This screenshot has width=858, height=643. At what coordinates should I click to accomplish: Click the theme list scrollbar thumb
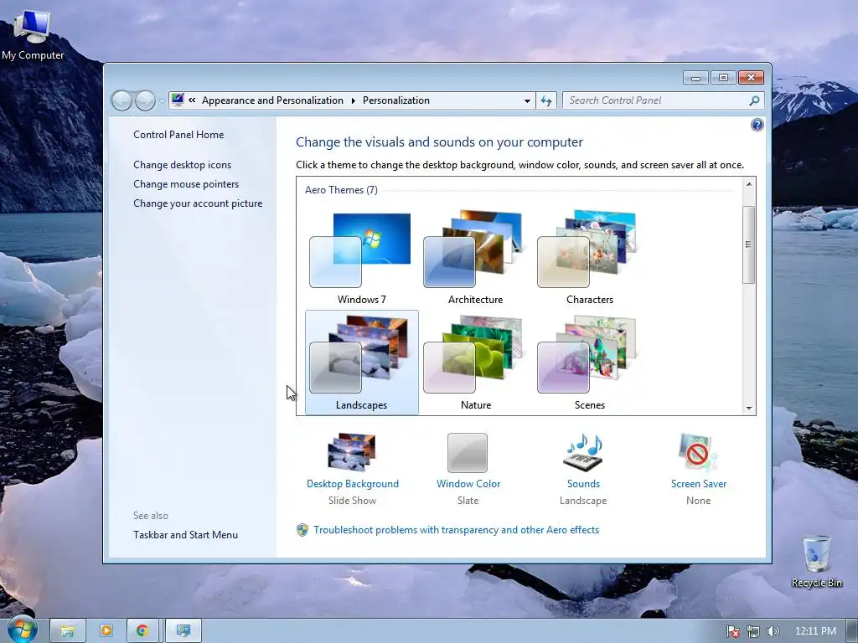pos(749,244)
